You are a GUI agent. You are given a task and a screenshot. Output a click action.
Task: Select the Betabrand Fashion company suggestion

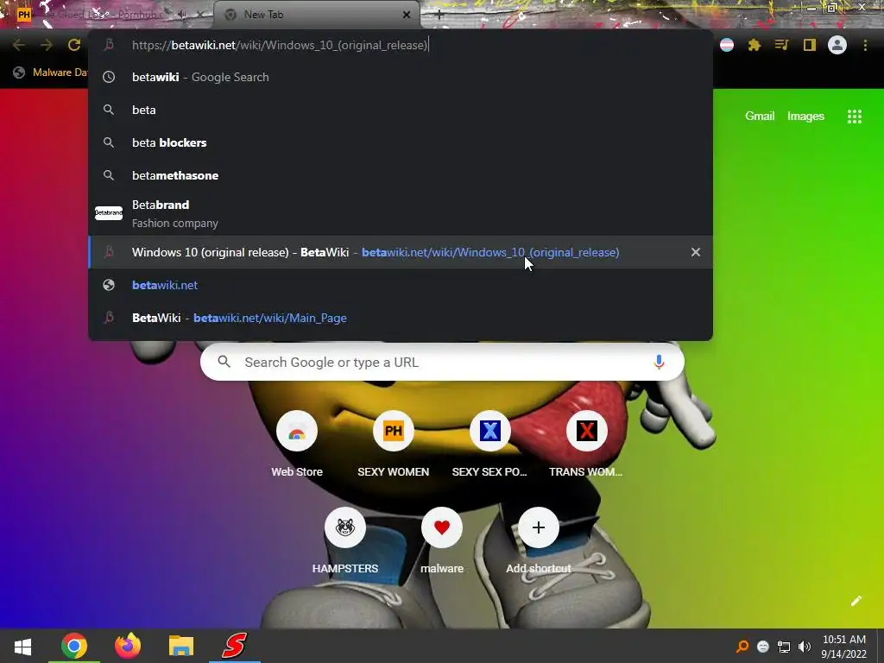point(401,214)
